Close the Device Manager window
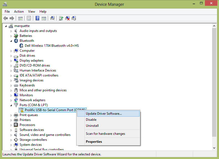 (x=211, y=3)
